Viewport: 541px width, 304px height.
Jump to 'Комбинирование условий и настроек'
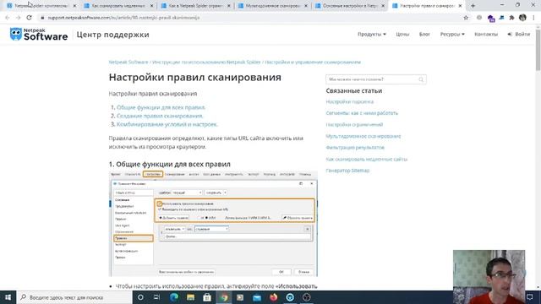[167, 124]
